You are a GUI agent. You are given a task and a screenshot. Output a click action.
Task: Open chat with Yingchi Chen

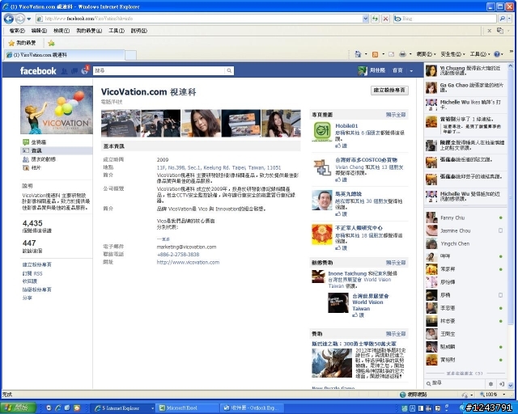tap(466, 243)
